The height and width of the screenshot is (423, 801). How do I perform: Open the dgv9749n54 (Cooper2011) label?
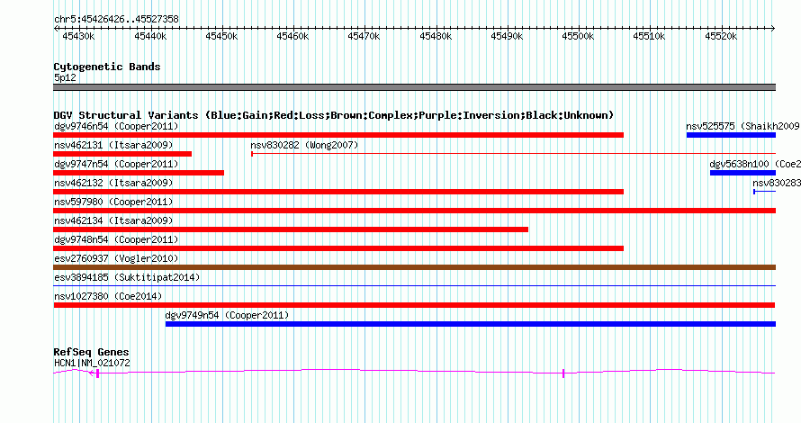227,315
